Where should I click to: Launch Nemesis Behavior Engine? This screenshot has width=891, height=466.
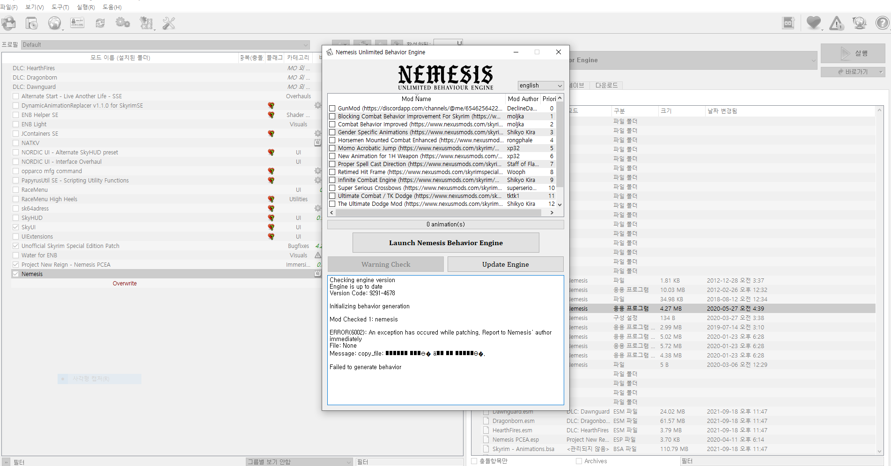(x=445, y=242)
